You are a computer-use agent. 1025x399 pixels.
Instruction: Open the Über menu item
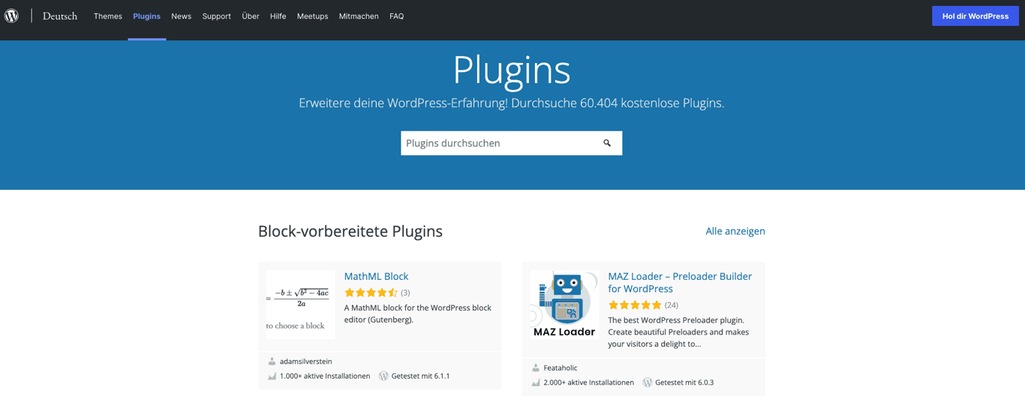pyautogui.click(x=251, y=16)
